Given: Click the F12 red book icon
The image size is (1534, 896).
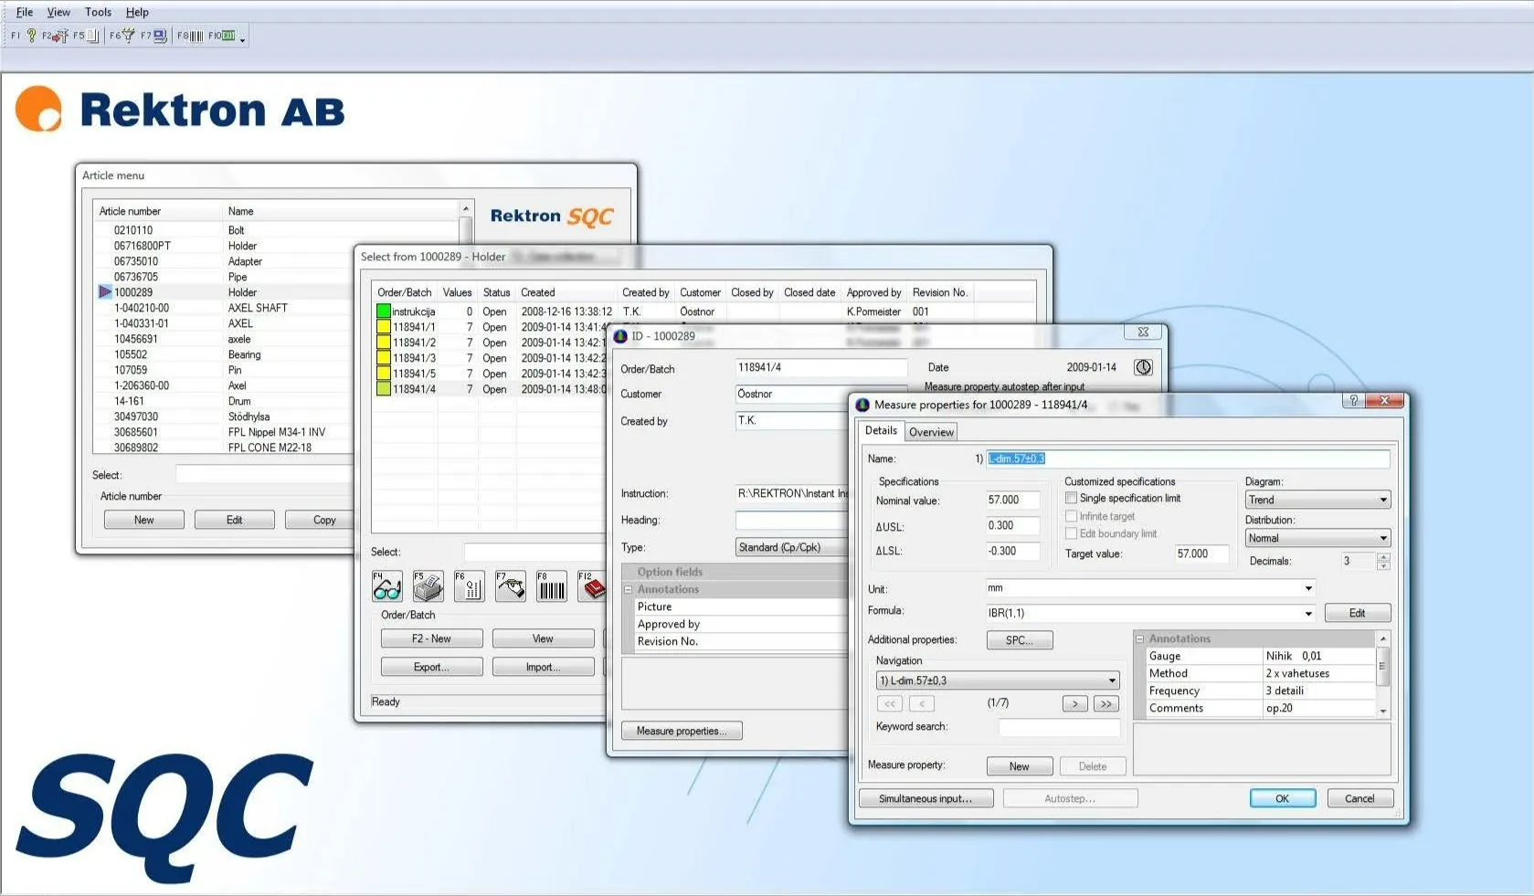Looking at the screenshot, I should click(x=591, y=586).
